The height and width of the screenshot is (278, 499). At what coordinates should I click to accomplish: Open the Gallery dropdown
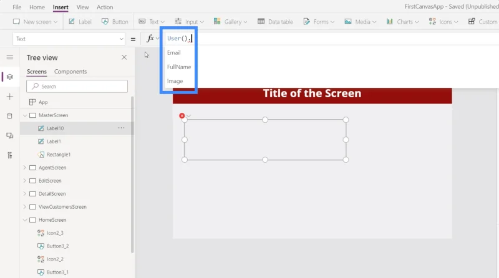[x=230, y=22]
